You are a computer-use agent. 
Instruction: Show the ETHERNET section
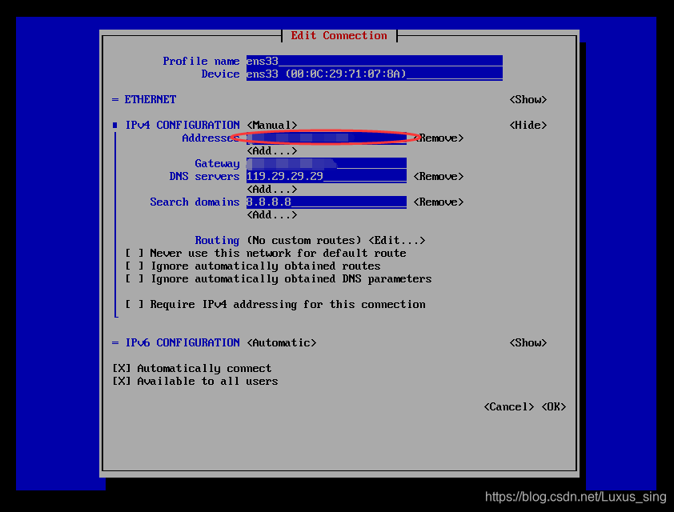pyautogui.click(x=528, y=100)
